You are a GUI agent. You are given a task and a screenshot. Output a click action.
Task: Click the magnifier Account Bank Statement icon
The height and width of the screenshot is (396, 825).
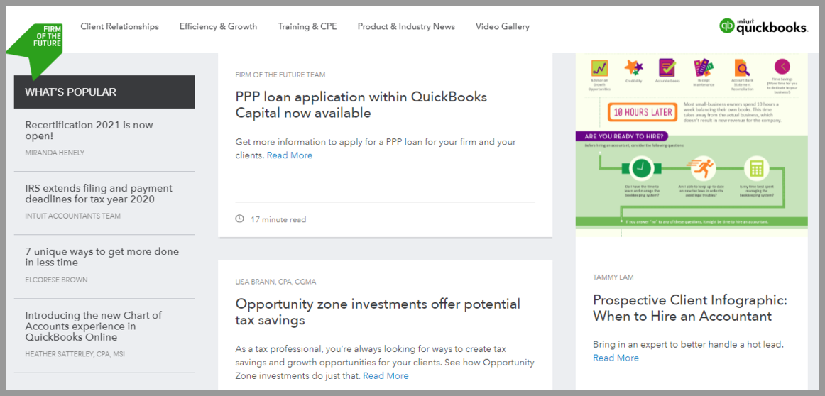[x=742, y=68]
